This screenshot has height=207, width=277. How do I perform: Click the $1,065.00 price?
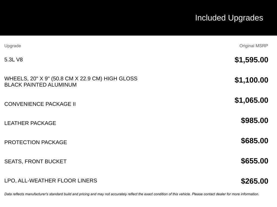tap(251, 100)
